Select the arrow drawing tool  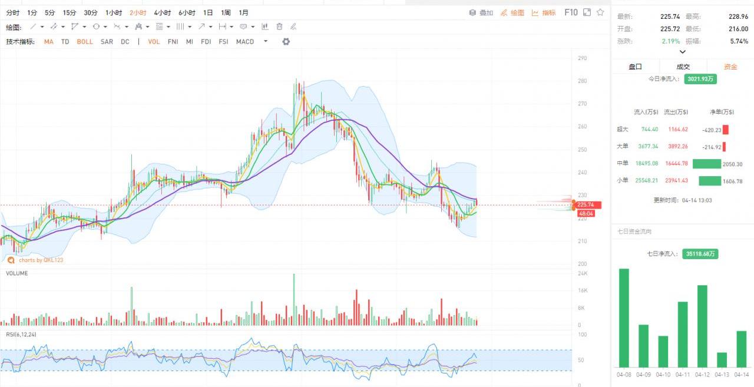point(202,27)
